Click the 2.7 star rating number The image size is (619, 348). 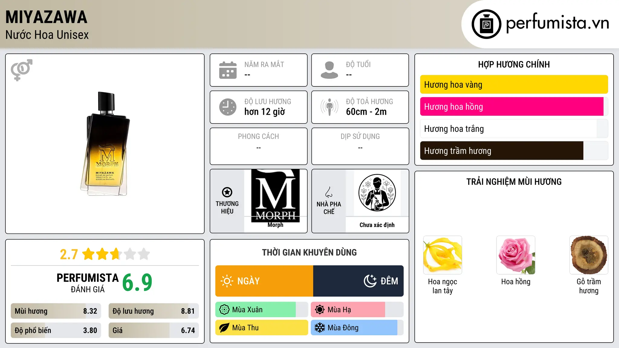click(x=69, y=254)
